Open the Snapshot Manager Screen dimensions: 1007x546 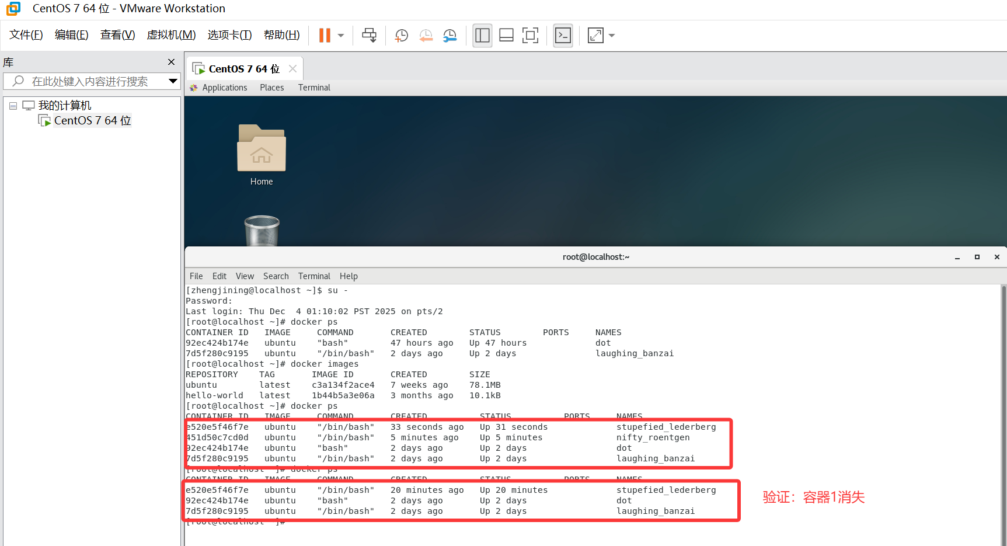[450, 35]
